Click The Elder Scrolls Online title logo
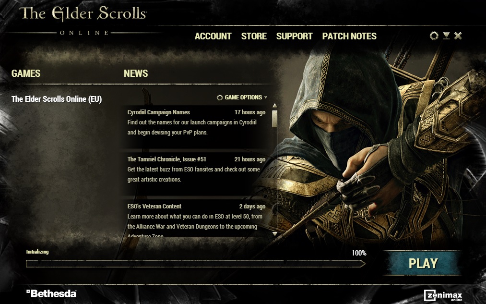The height and width of the screenshot is (304, 486). (x=83, y=21)
